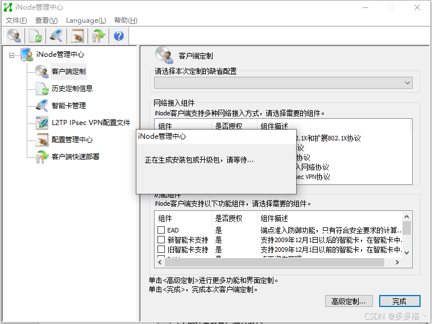
Task: Click the client quick deployment toolbar icon
Action: coord(98,36)
